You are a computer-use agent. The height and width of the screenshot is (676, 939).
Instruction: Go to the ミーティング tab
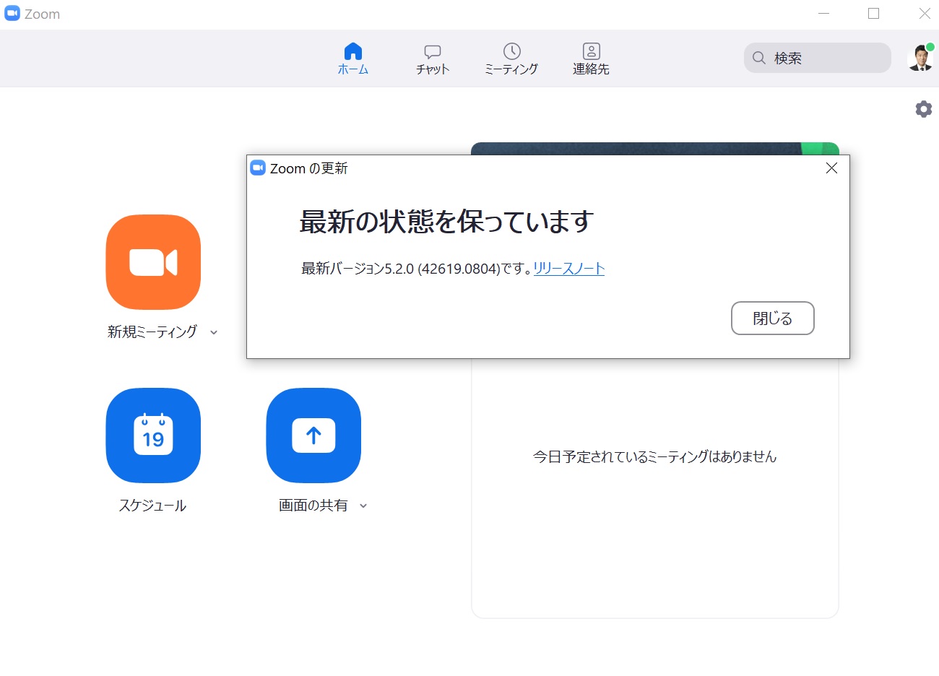[x=511, y=58]
